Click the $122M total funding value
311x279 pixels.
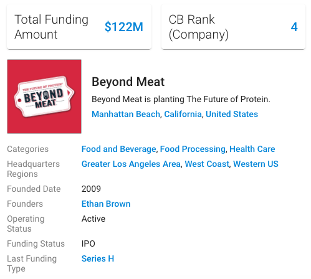(124, 27)
